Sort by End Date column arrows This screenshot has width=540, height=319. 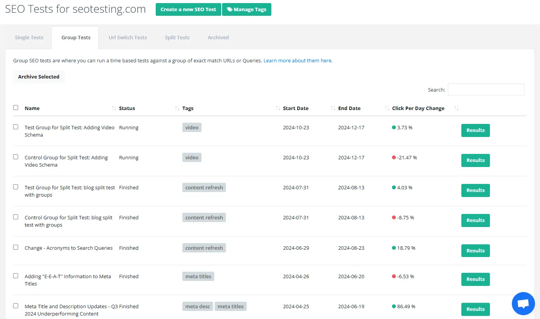pyautogui.click(x=387, y=109)
